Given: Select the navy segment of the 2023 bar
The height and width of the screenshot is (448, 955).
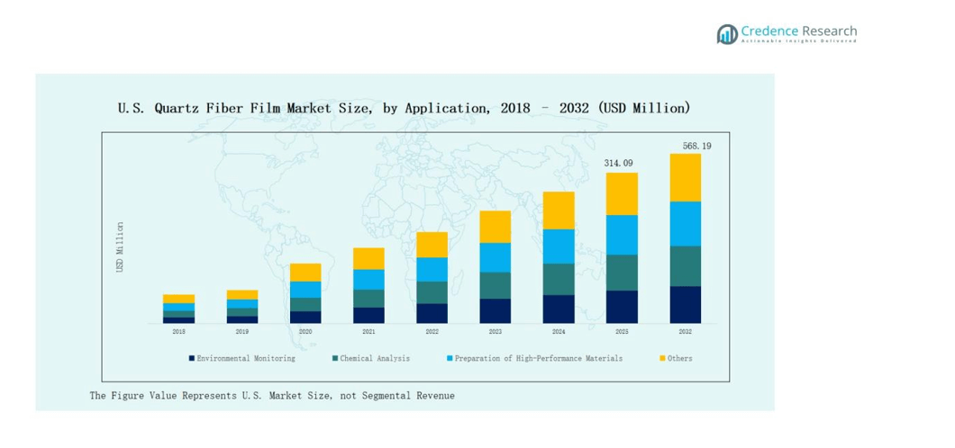Looking at the screenshot, I should [495, 310].
